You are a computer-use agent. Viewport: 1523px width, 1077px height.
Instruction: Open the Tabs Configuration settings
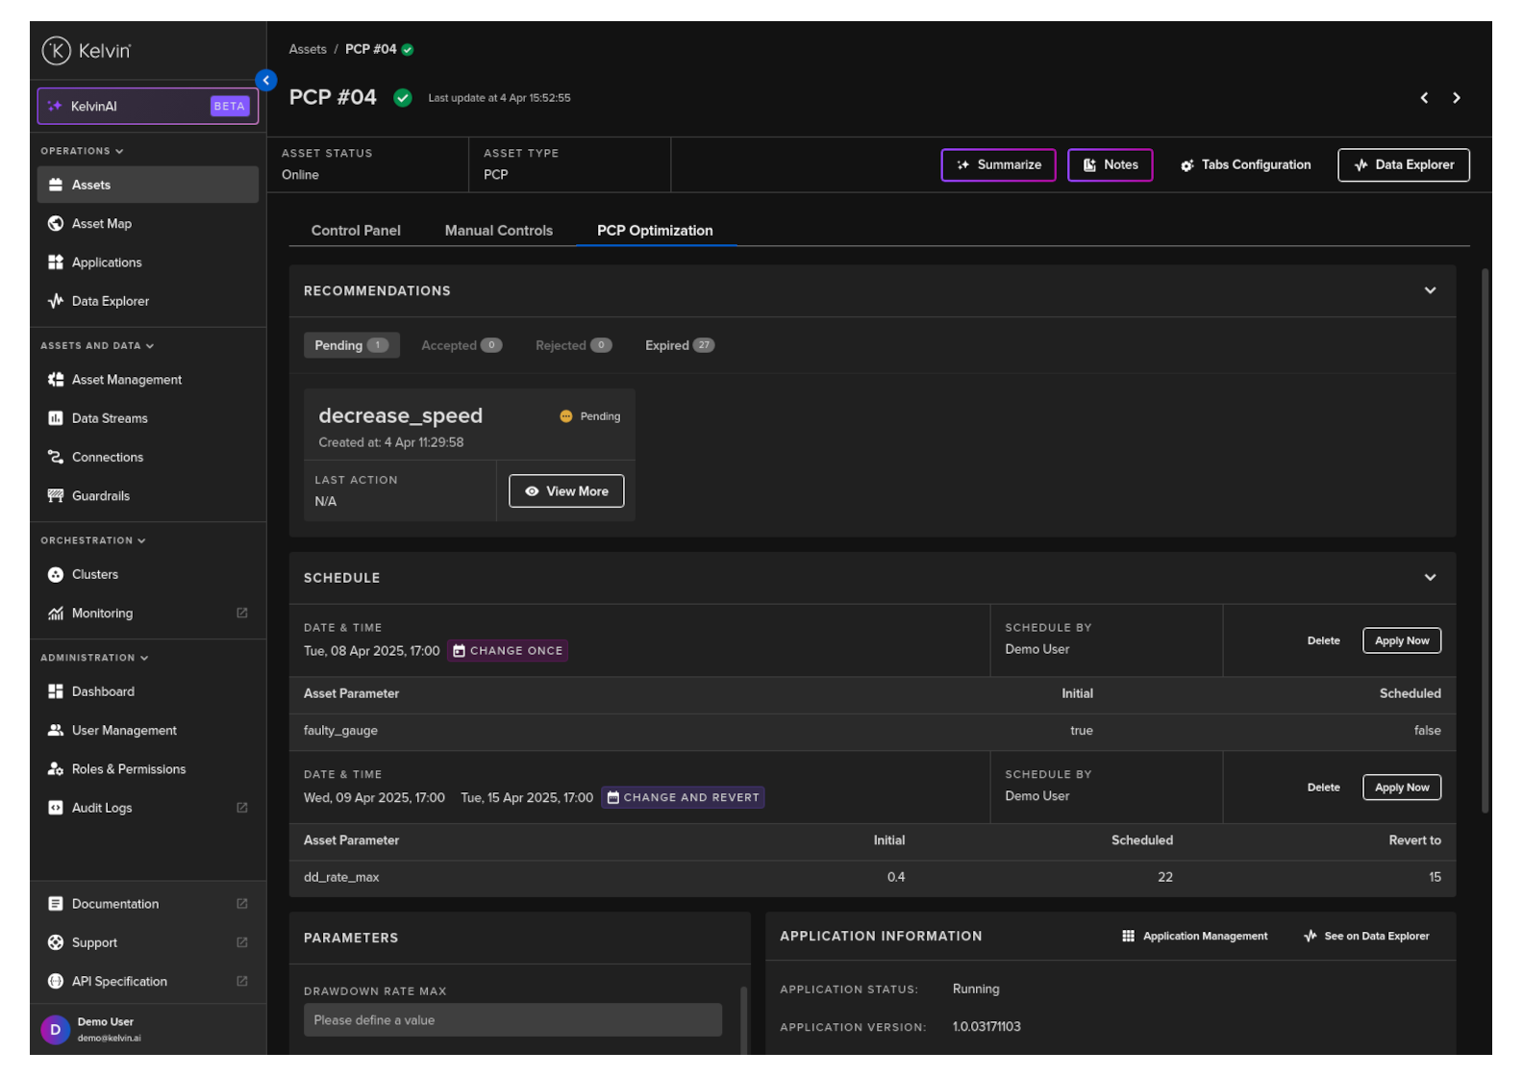pyautogui.click(x=1245, y=165)
